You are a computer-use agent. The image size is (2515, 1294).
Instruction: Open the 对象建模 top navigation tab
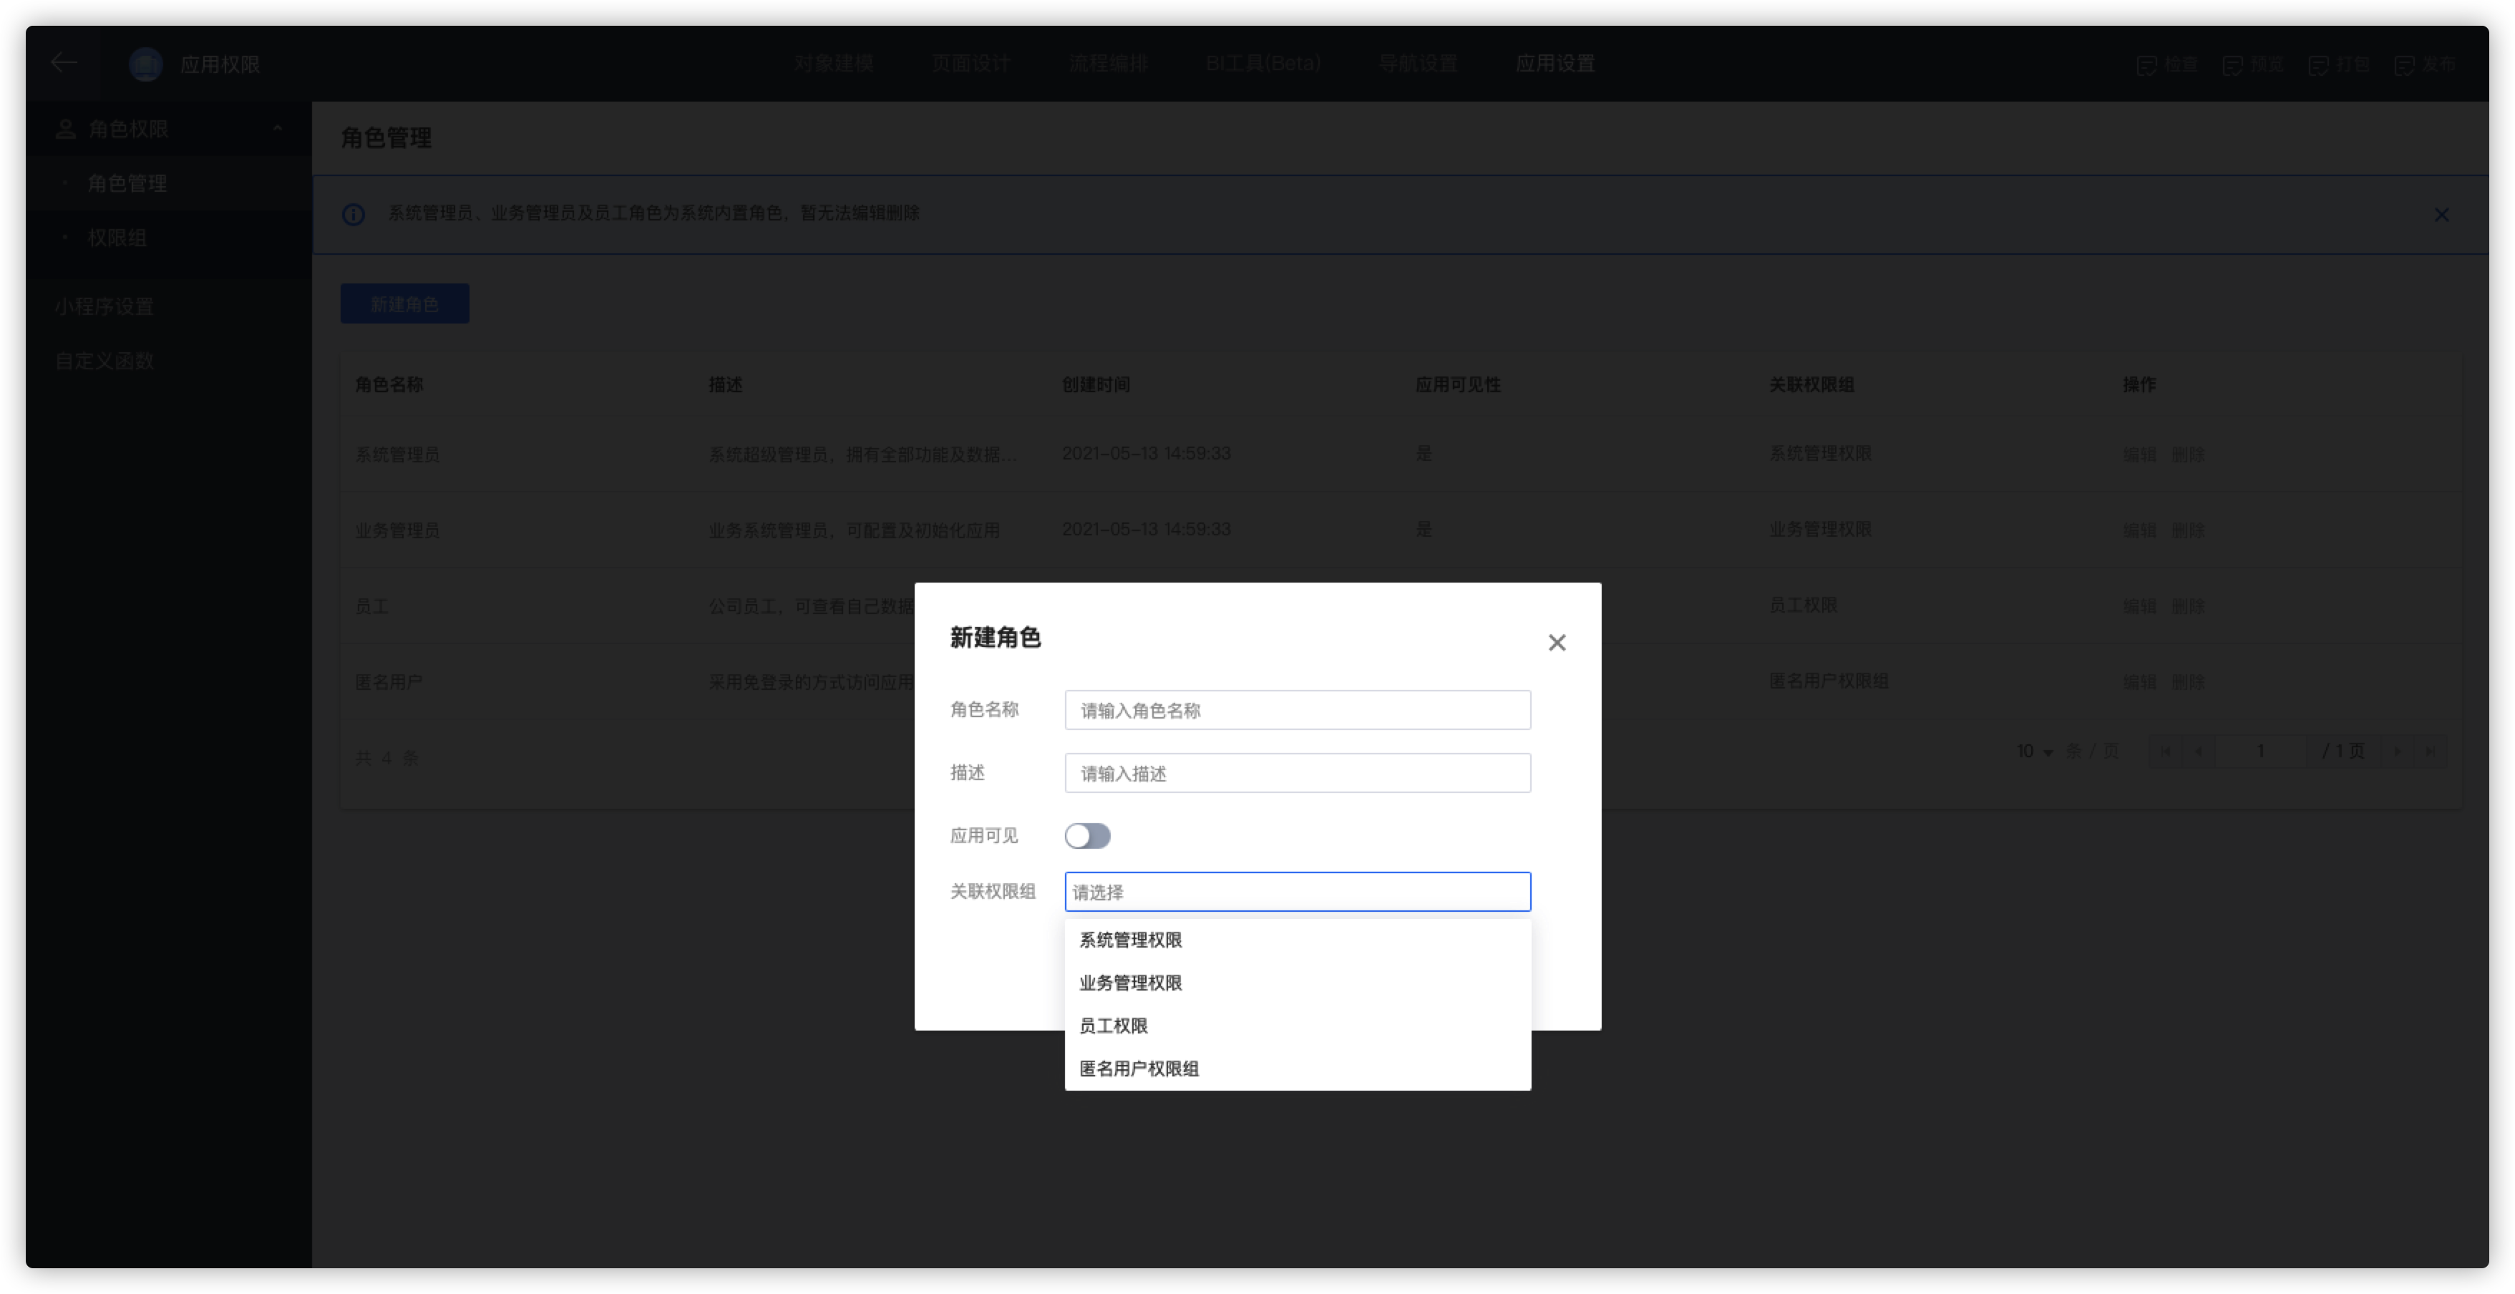(x=833, y=64)
